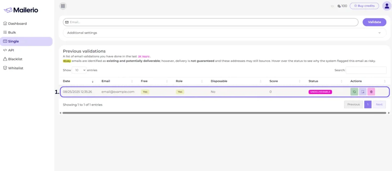Image resolution: width=392 pixels, height=171 pixels.
Task: Open the user profile avatar
Action: 386,6
